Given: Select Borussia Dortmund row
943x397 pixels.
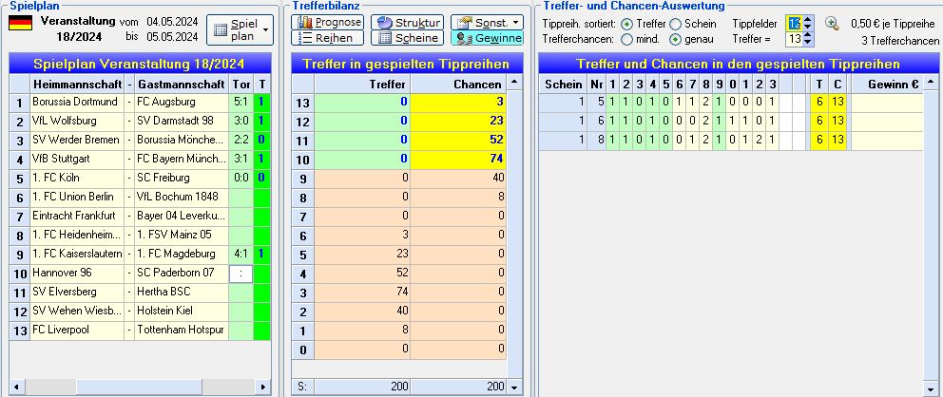Looking at the screenshot, I should coord(140,103).
